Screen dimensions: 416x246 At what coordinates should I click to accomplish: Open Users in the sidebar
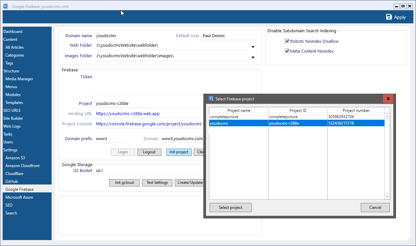8,142
